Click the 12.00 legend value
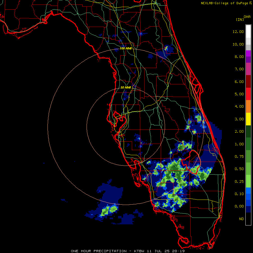The image size is (253, 253). click(x=238, y=31)
